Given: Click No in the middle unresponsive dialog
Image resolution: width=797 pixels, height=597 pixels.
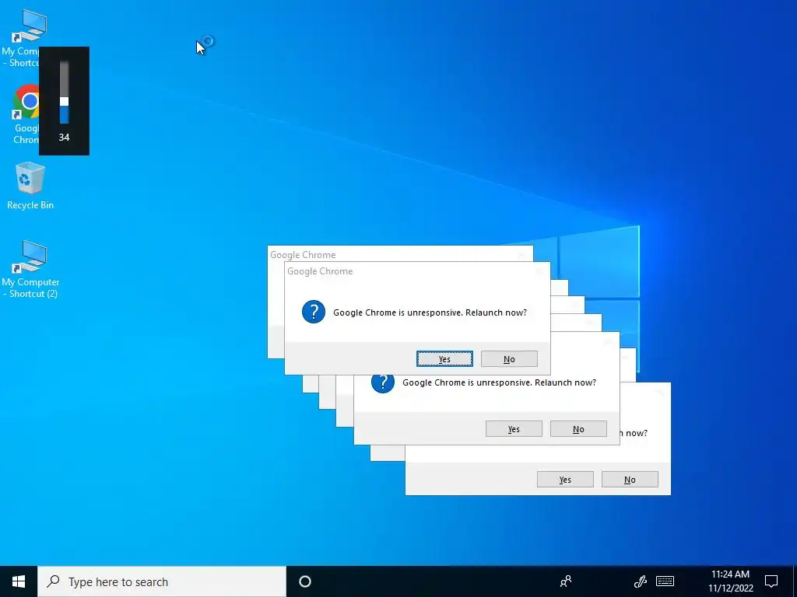Looking at the screenshot, I should point(578,429).
